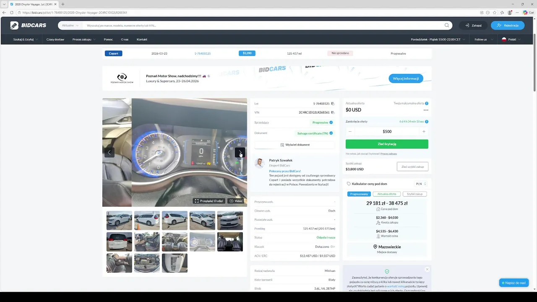Close the green-shield notice panel
Viewport: 537px width, 302px height.
[427, 269]
